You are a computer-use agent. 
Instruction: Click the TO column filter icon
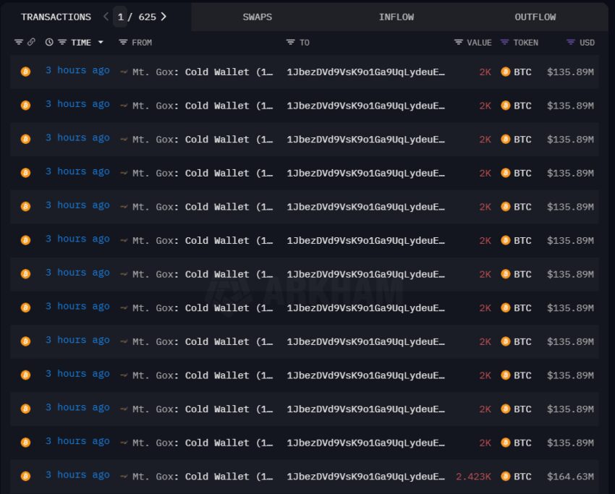290,43
